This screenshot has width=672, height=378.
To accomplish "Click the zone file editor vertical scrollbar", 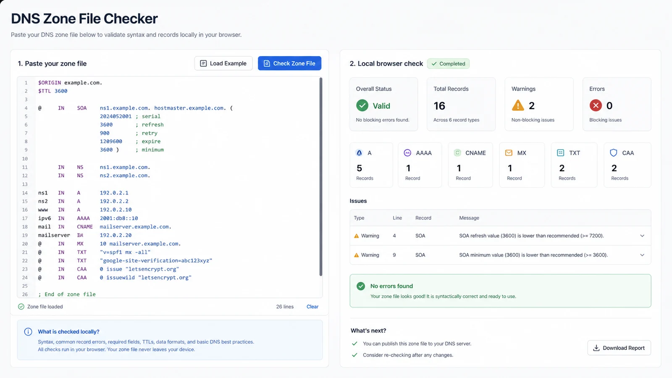I will point(321,176).
